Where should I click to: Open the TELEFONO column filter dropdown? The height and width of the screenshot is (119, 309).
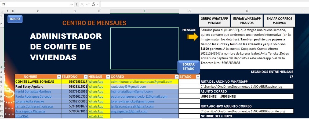(x=86, y=77)
